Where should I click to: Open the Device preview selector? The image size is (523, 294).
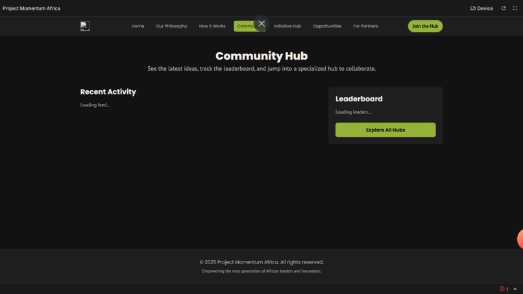pos(481,8)
